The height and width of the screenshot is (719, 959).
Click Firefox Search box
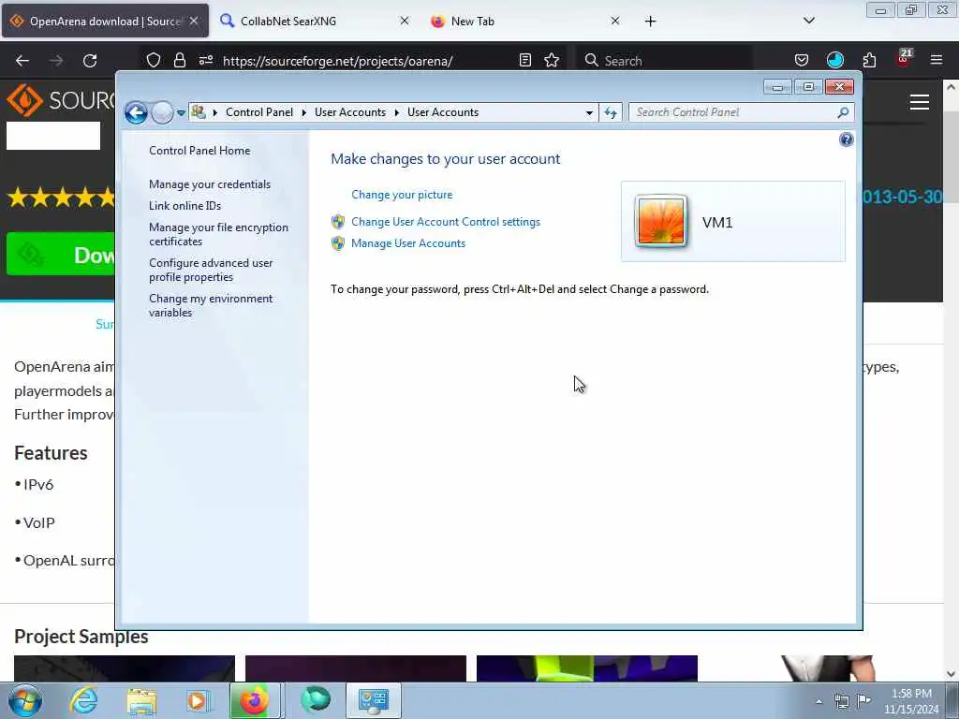[664, 61]
